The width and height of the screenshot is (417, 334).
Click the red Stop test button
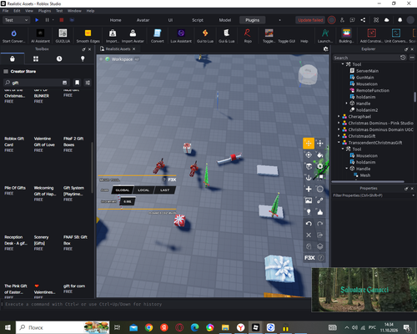(62, 20)
